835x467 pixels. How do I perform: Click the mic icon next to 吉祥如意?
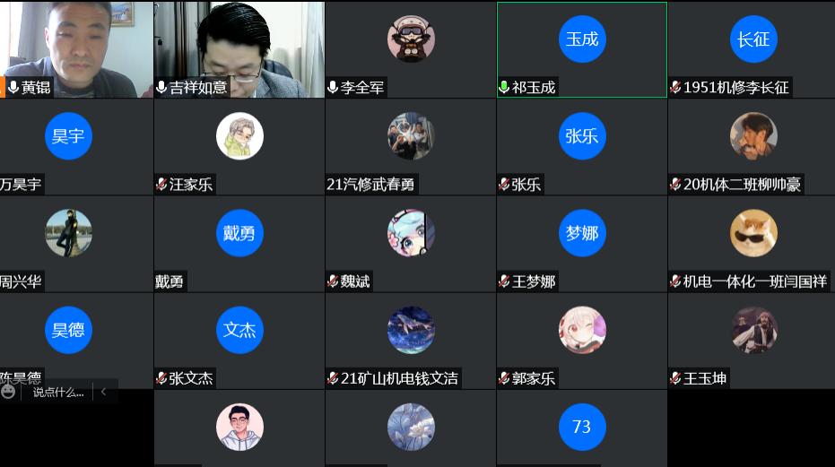[x=161, y=87]
